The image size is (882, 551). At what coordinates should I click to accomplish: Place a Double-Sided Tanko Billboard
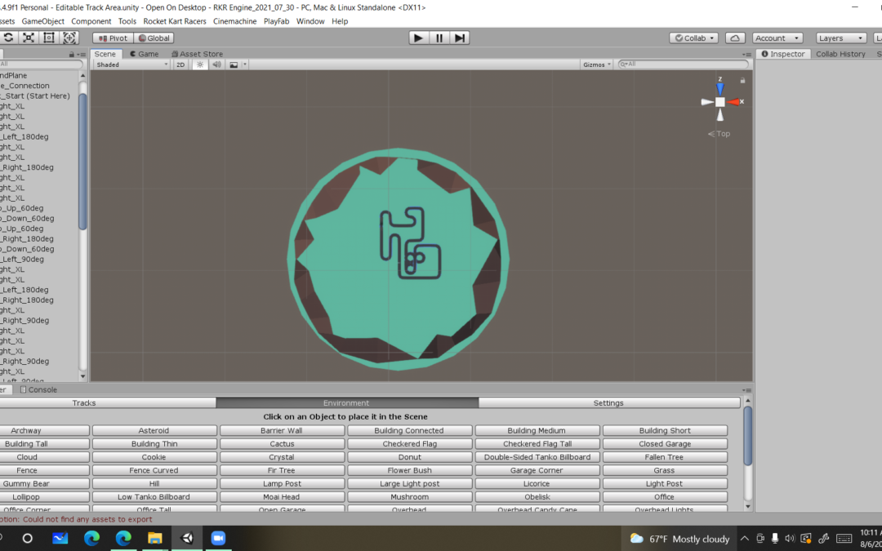click(537, 457)
